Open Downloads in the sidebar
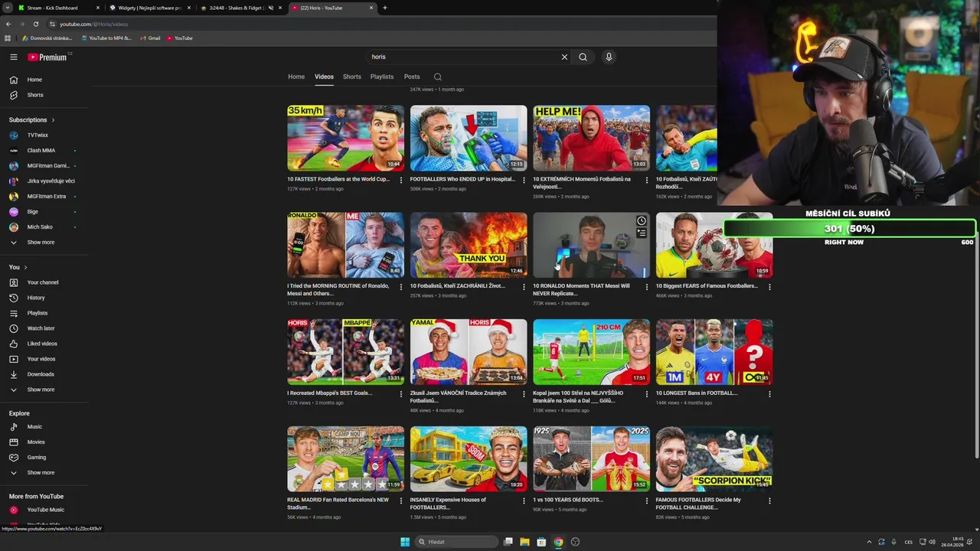 41,374
